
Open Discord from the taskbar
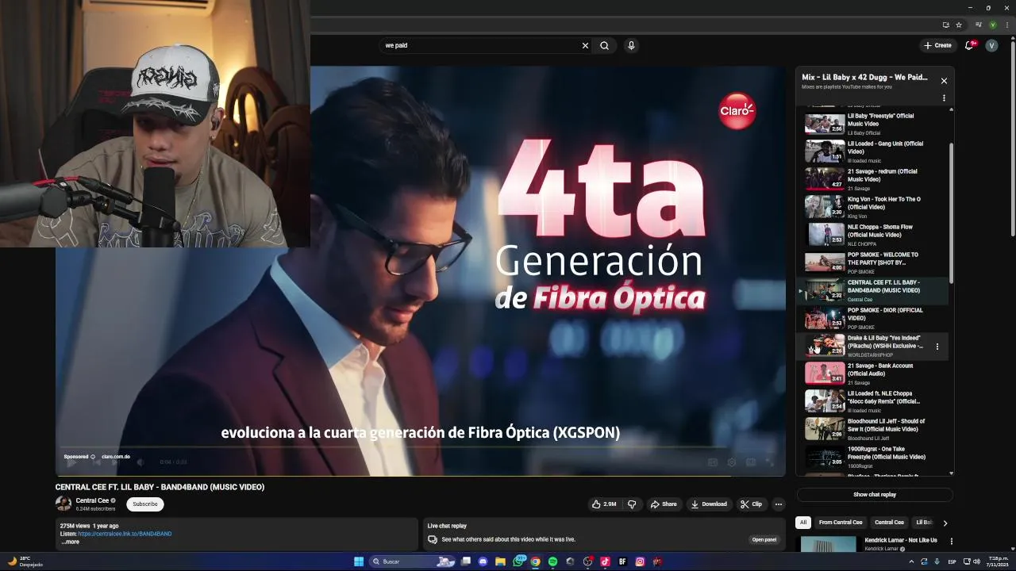coord(483,561)
